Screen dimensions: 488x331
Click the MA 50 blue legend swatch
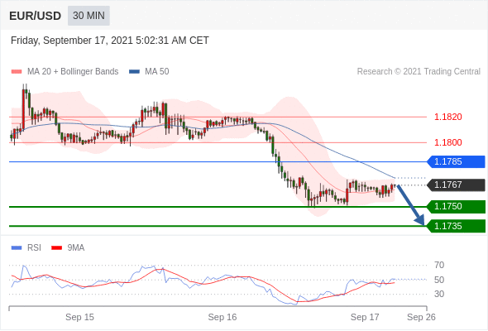134,72
